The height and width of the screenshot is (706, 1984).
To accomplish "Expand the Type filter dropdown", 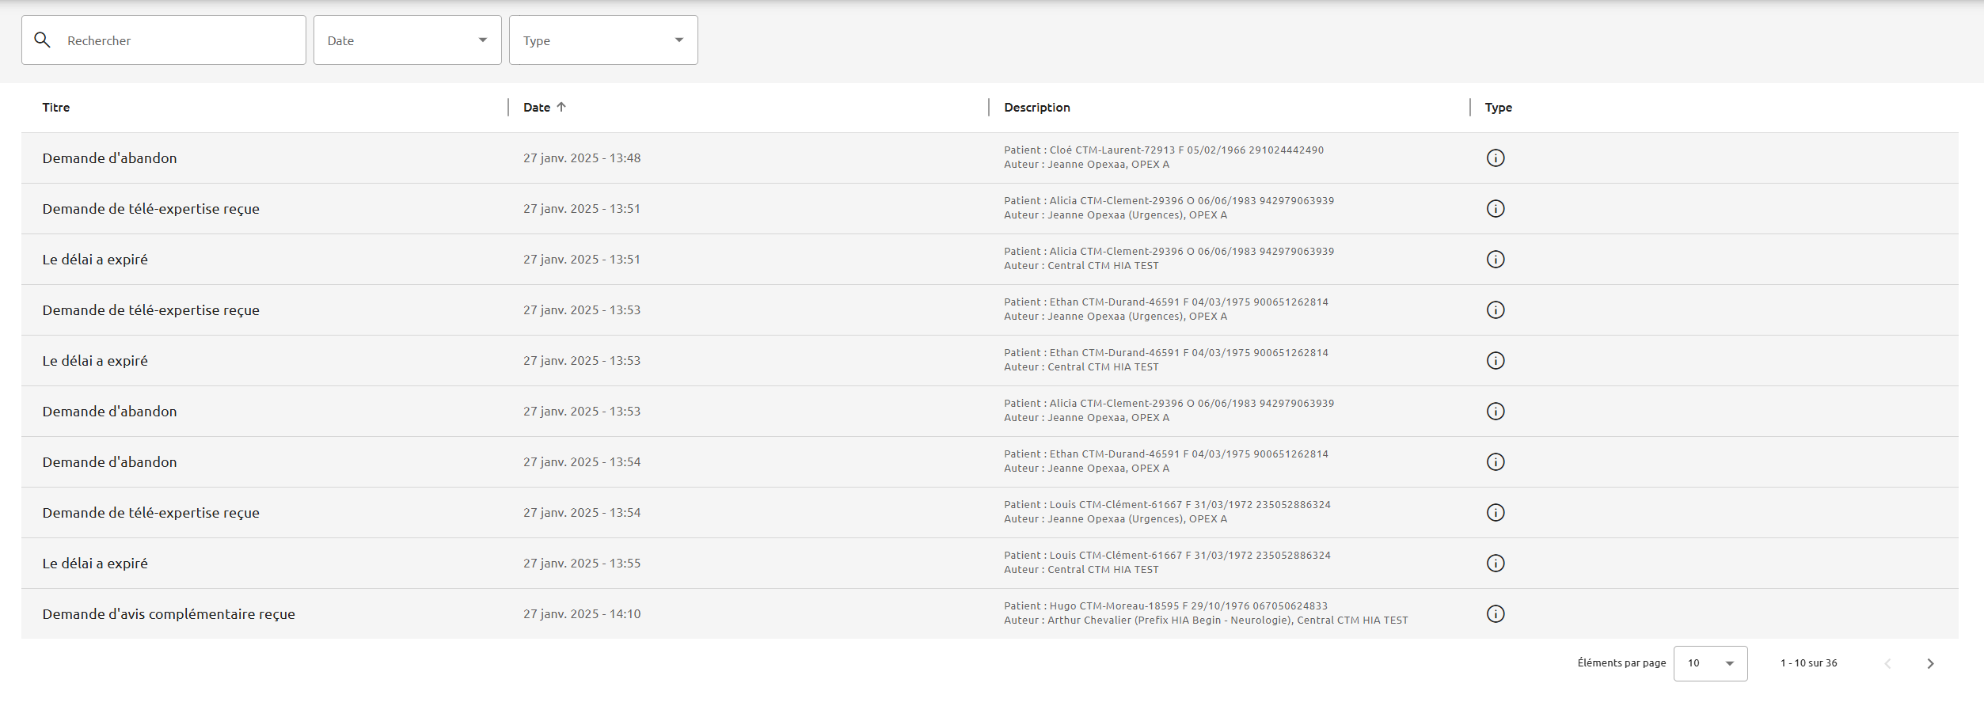I will [603, 40].
